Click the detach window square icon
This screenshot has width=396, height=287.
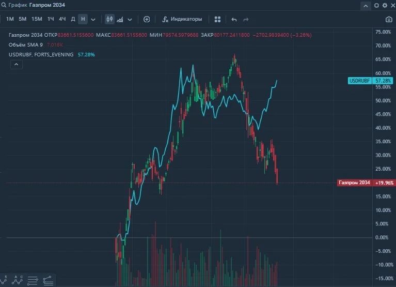(376, 5)
